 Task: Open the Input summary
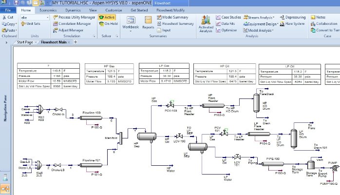tap(164, 30)
